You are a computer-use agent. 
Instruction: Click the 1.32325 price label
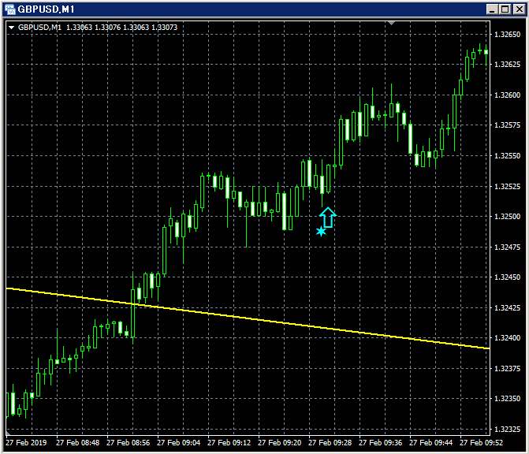point(507,429)
